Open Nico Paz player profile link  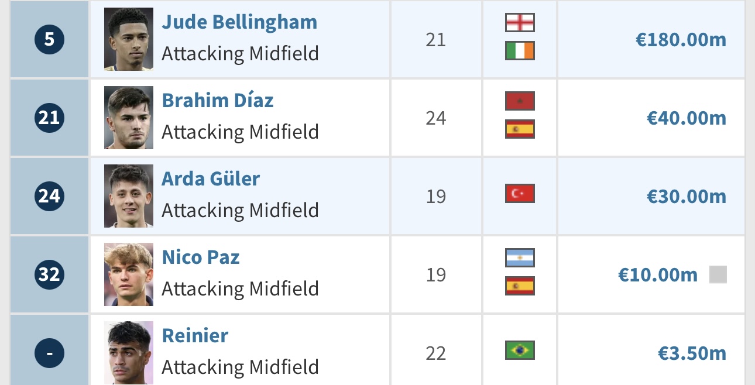201,257
